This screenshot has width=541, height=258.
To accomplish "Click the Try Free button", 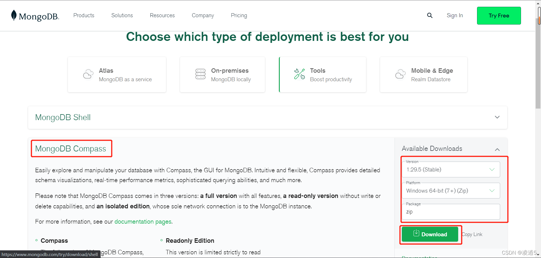I will tap(499, 16).
